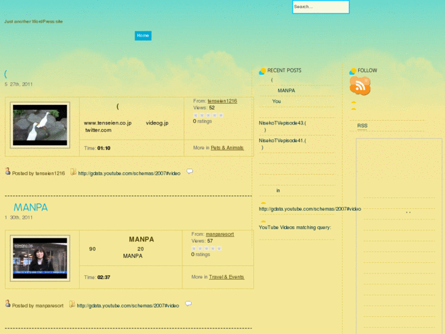Click the '5 27th, 2011' post date

[x=19, y=84]
